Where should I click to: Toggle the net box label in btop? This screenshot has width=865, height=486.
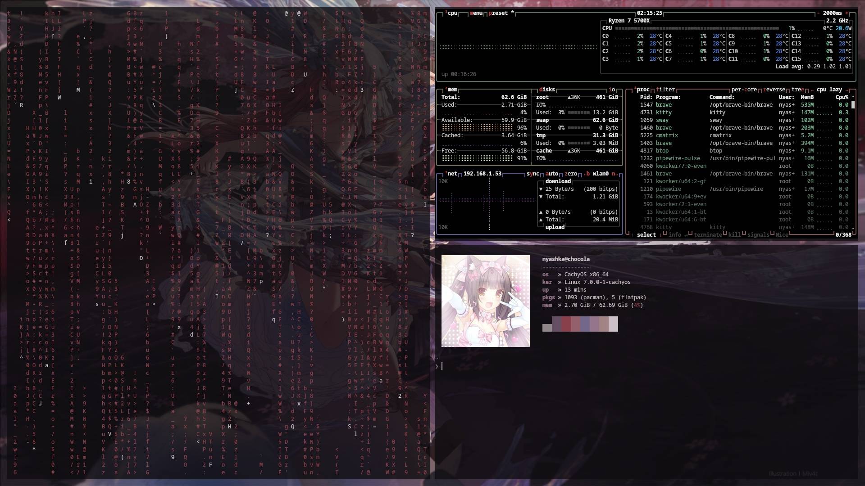tap(451, 174)
